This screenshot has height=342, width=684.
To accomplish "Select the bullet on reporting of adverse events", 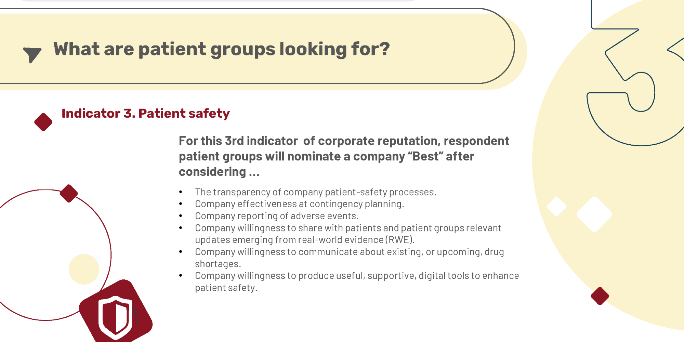I will (277, 216).
